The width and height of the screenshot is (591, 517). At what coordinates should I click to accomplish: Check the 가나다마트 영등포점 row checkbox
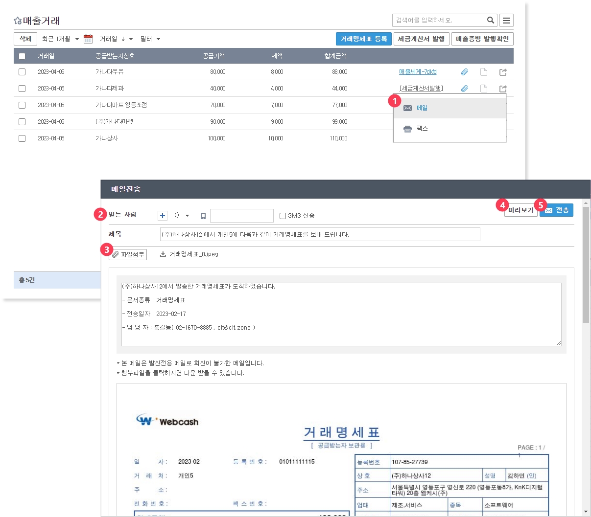[x=22, y=105]
